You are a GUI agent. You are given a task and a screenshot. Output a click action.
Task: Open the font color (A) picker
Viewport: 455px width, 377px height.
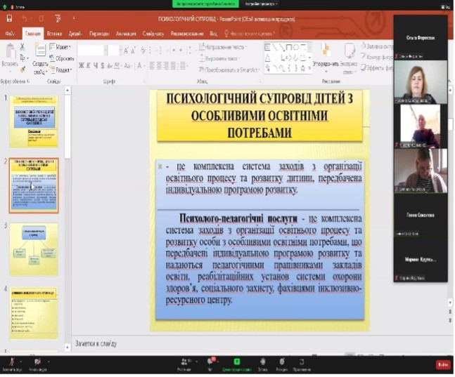(x=141, y=65)
